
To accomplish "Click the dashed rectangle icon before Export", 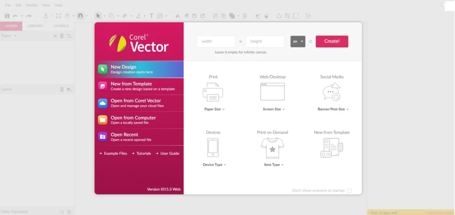I will pyautogui.click(x=295, y=16).
